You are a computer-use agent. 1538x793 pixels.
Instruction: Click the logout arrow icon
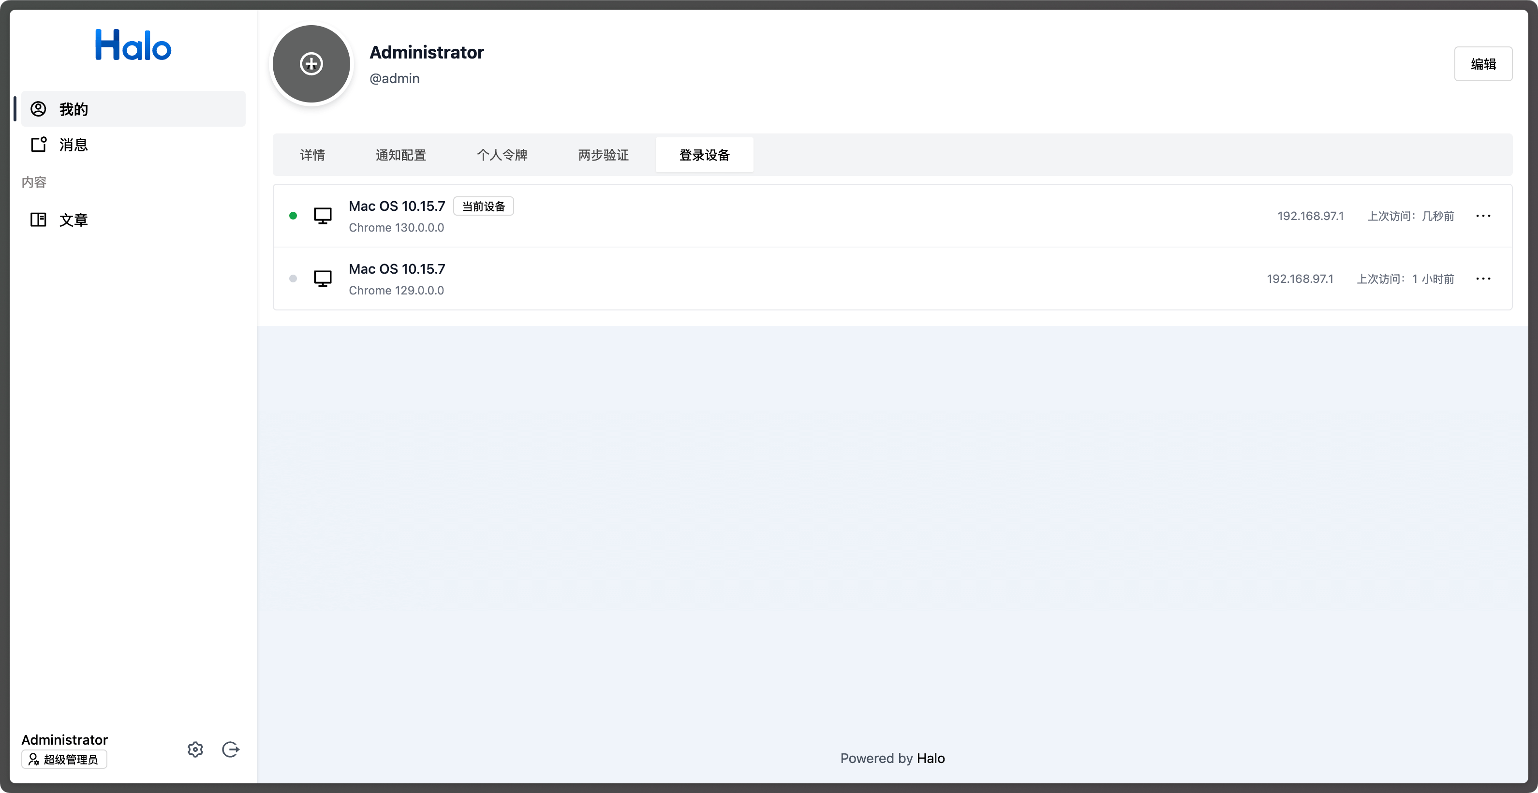[231, 749]
